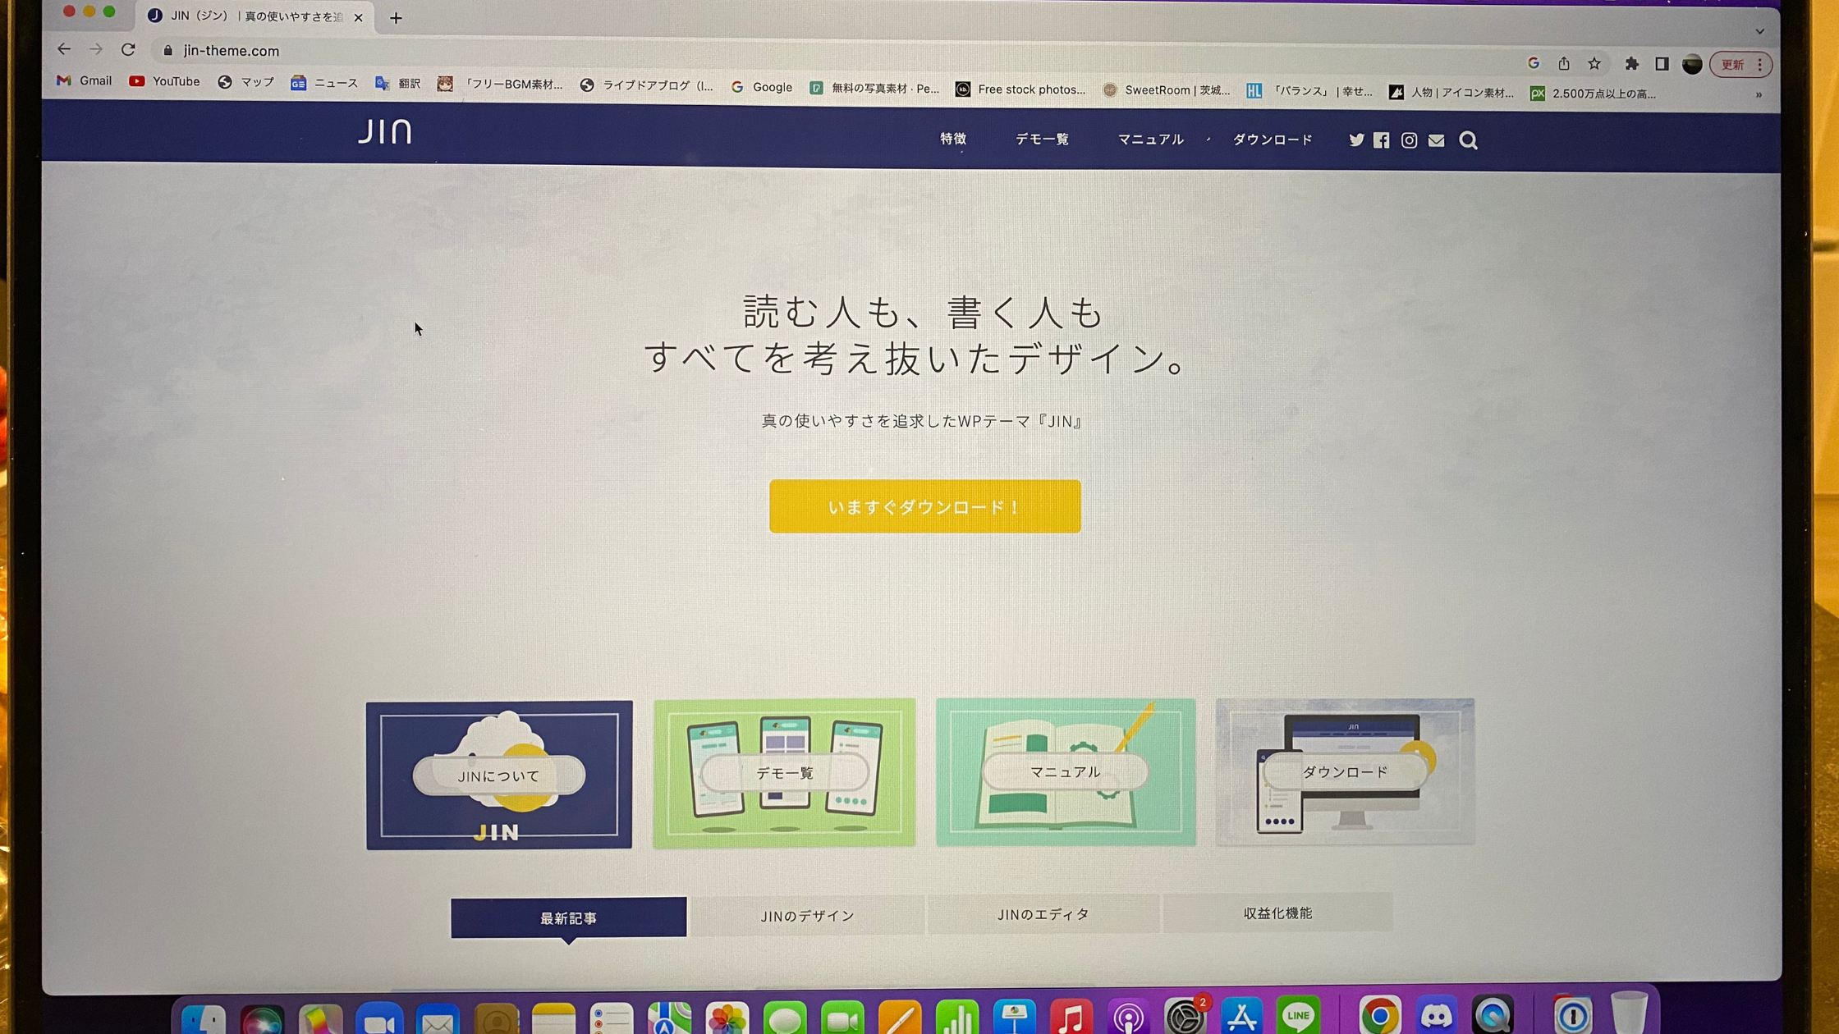Open Free stock photos bookmark
Image resolution: width=1839 pixels, height=1034 pixels.
click(x=1020, y=89)
